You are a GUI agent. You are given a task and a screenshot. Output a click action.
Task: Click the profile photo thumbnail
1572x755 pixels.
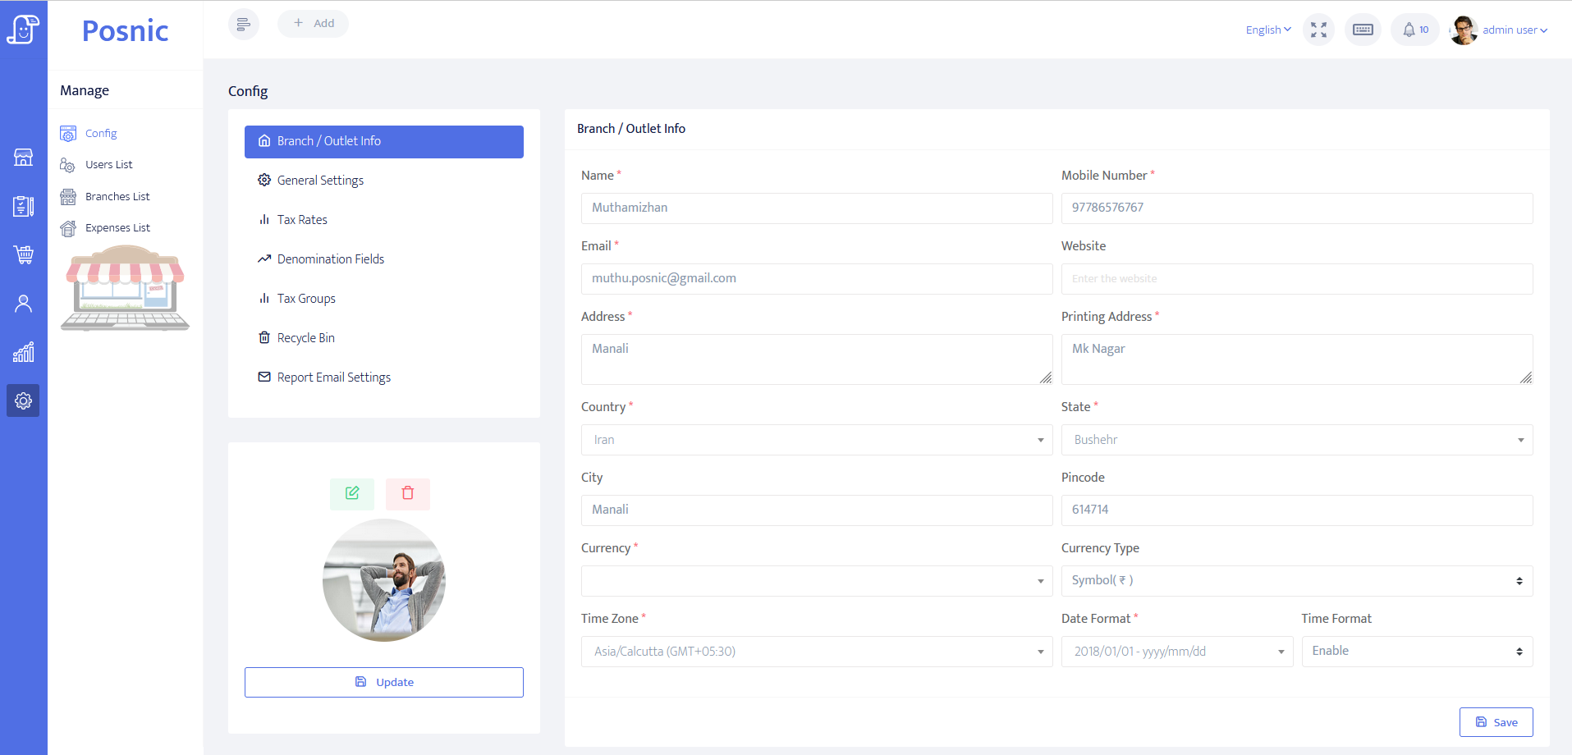pos(384,580)
